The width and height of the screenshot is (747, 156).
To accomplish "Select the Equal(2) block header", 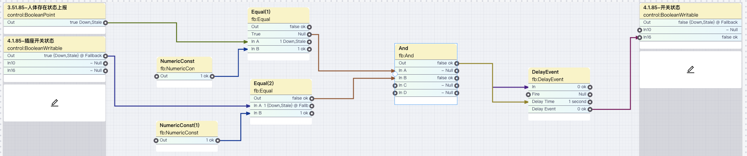I will (x=281, y=87).
